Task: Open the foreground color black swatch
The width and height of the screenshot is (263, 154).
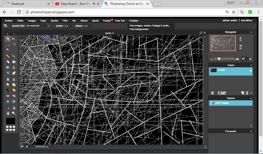Action: 11,121
